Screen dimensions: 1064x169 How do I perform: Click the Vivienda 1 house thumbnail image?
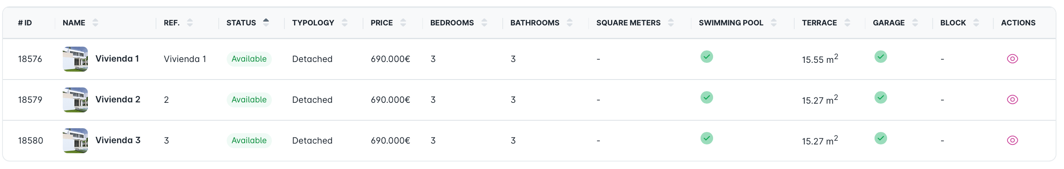pos(75,59)
